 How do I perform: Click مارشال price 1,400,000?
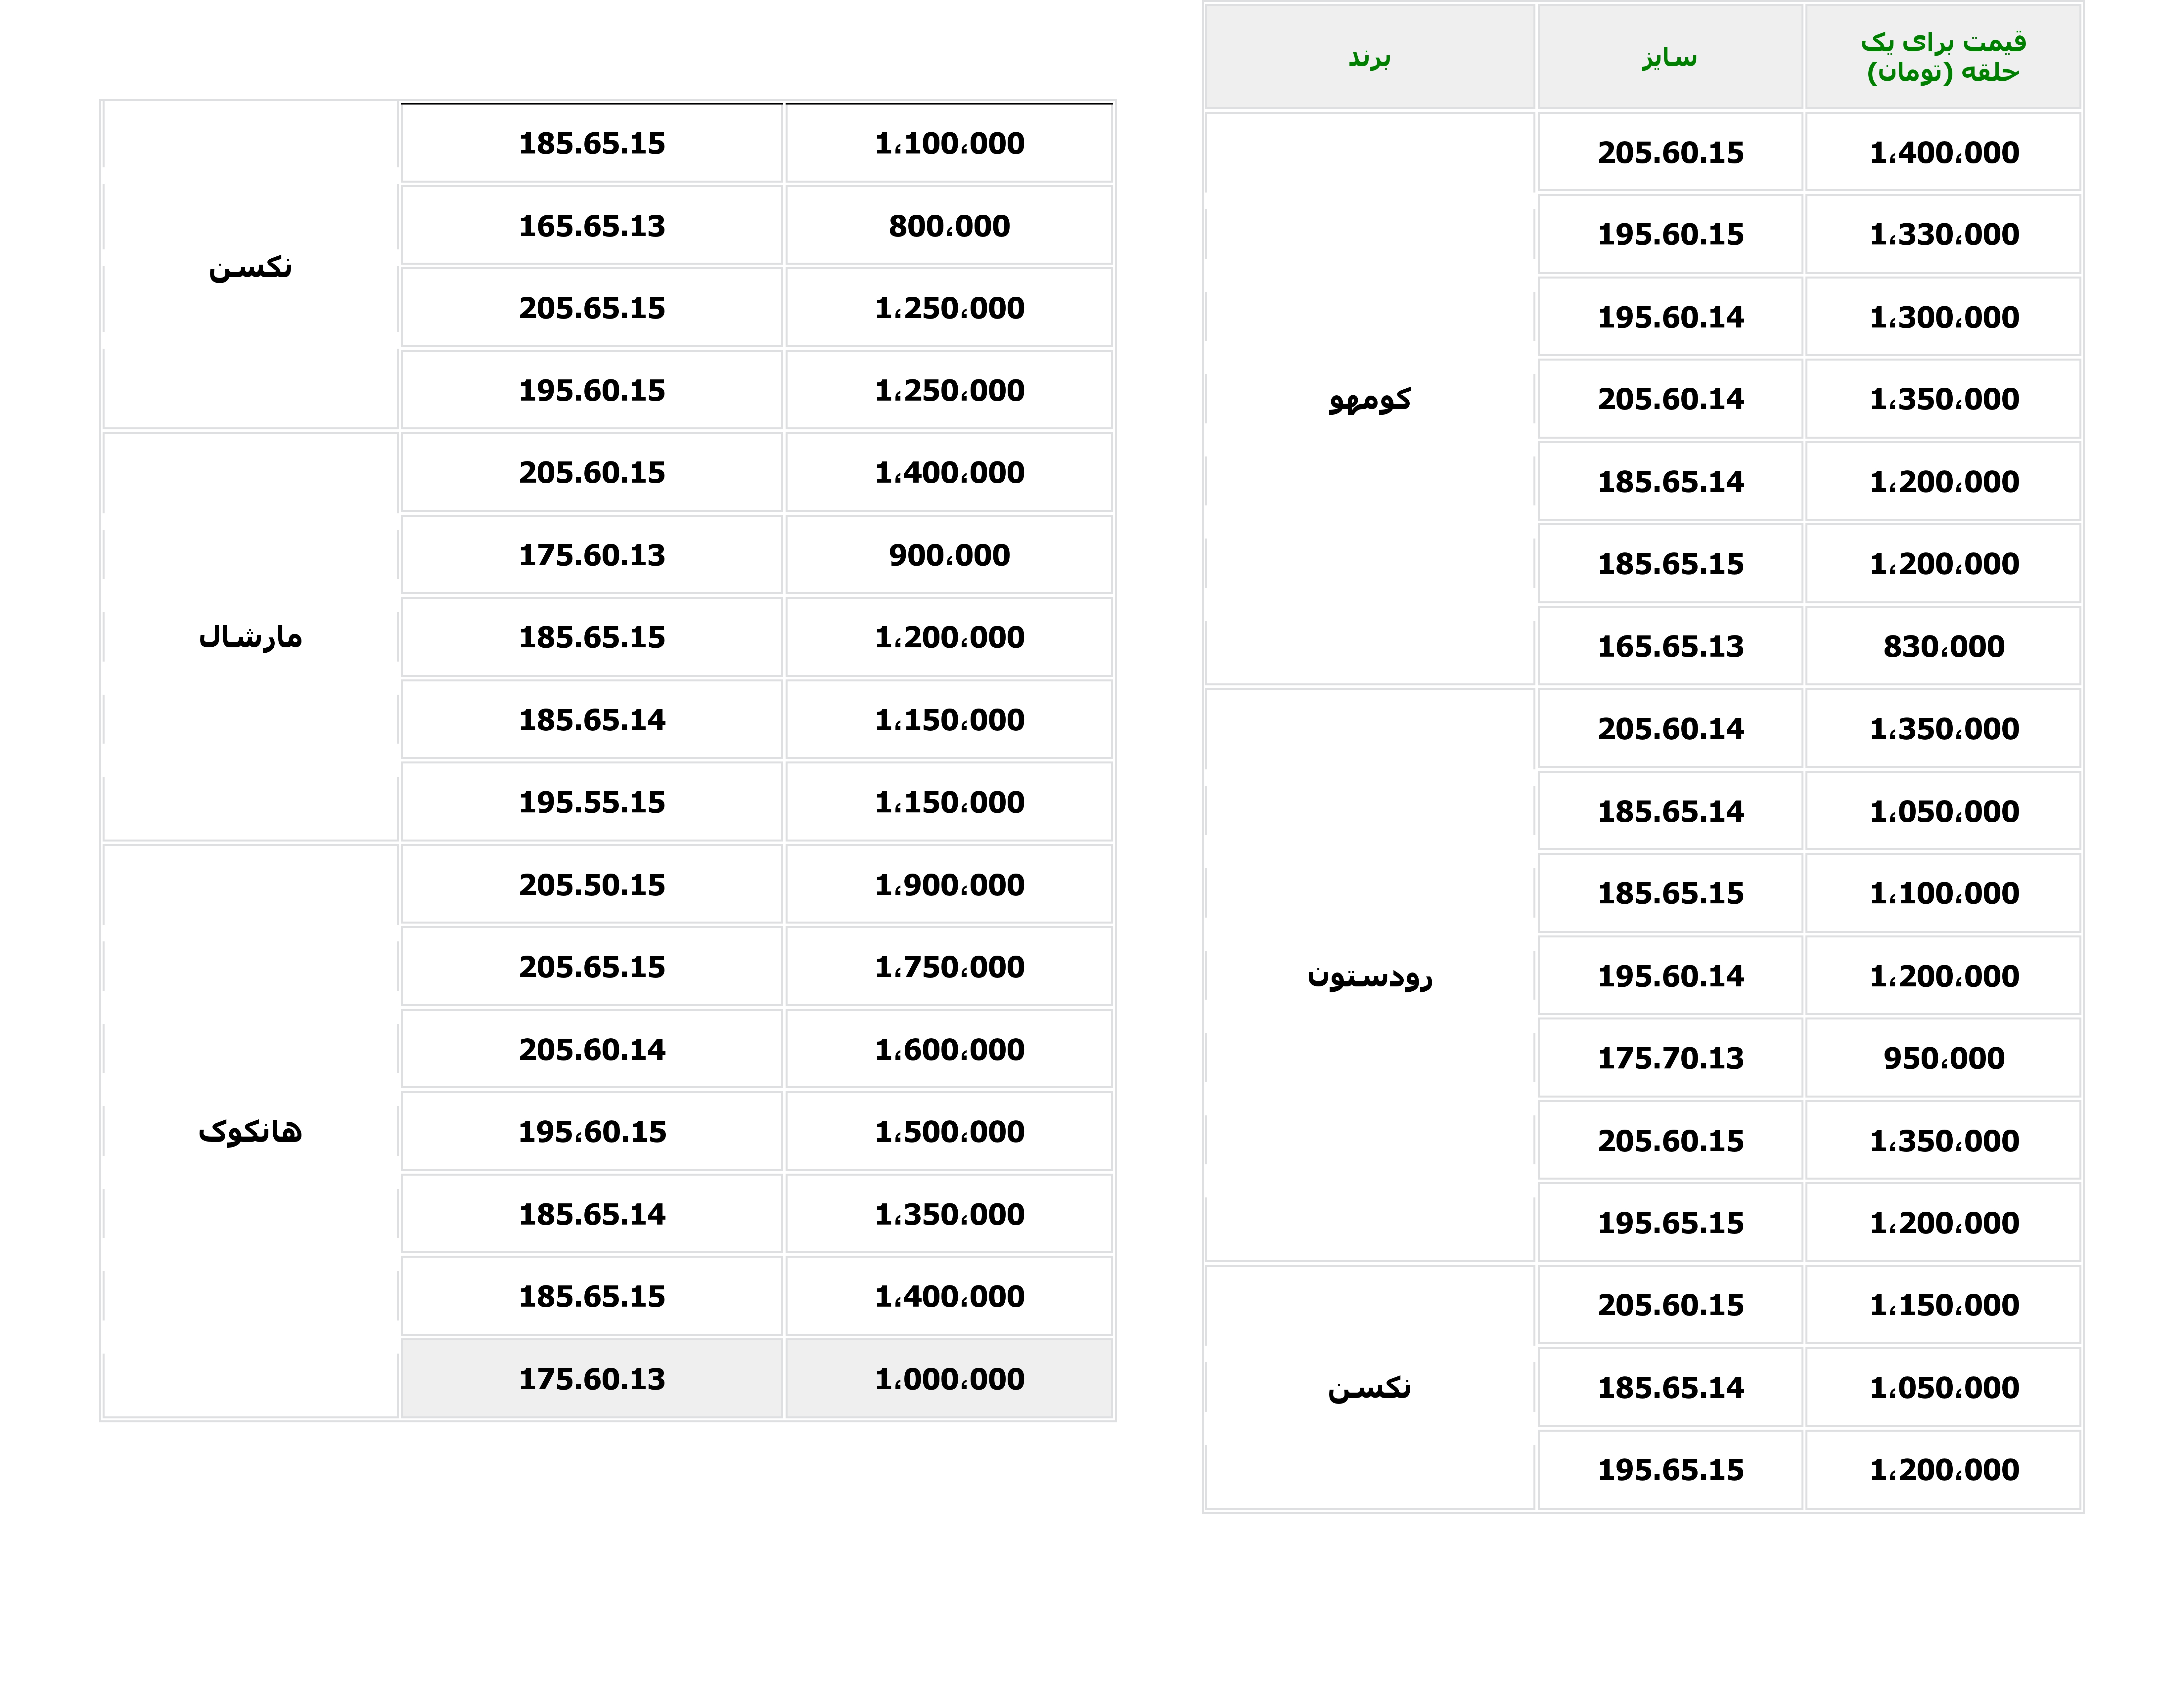949,472
